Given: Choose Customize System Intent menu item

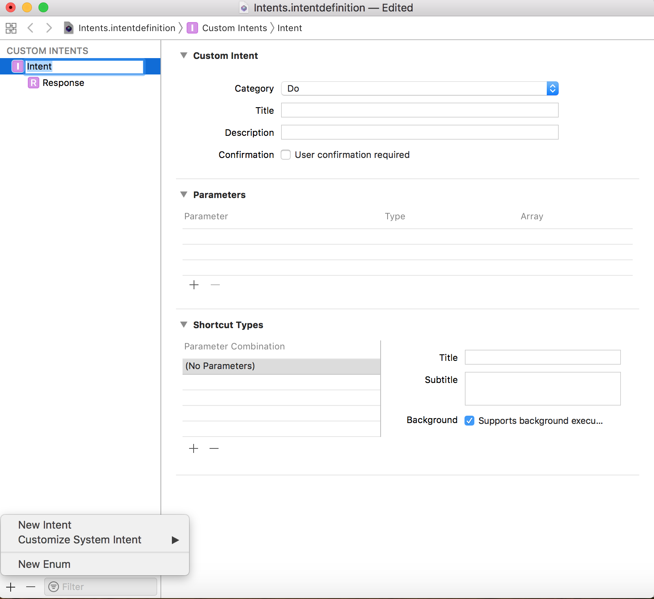Looking at the screenshot, I should click(95, 540).
